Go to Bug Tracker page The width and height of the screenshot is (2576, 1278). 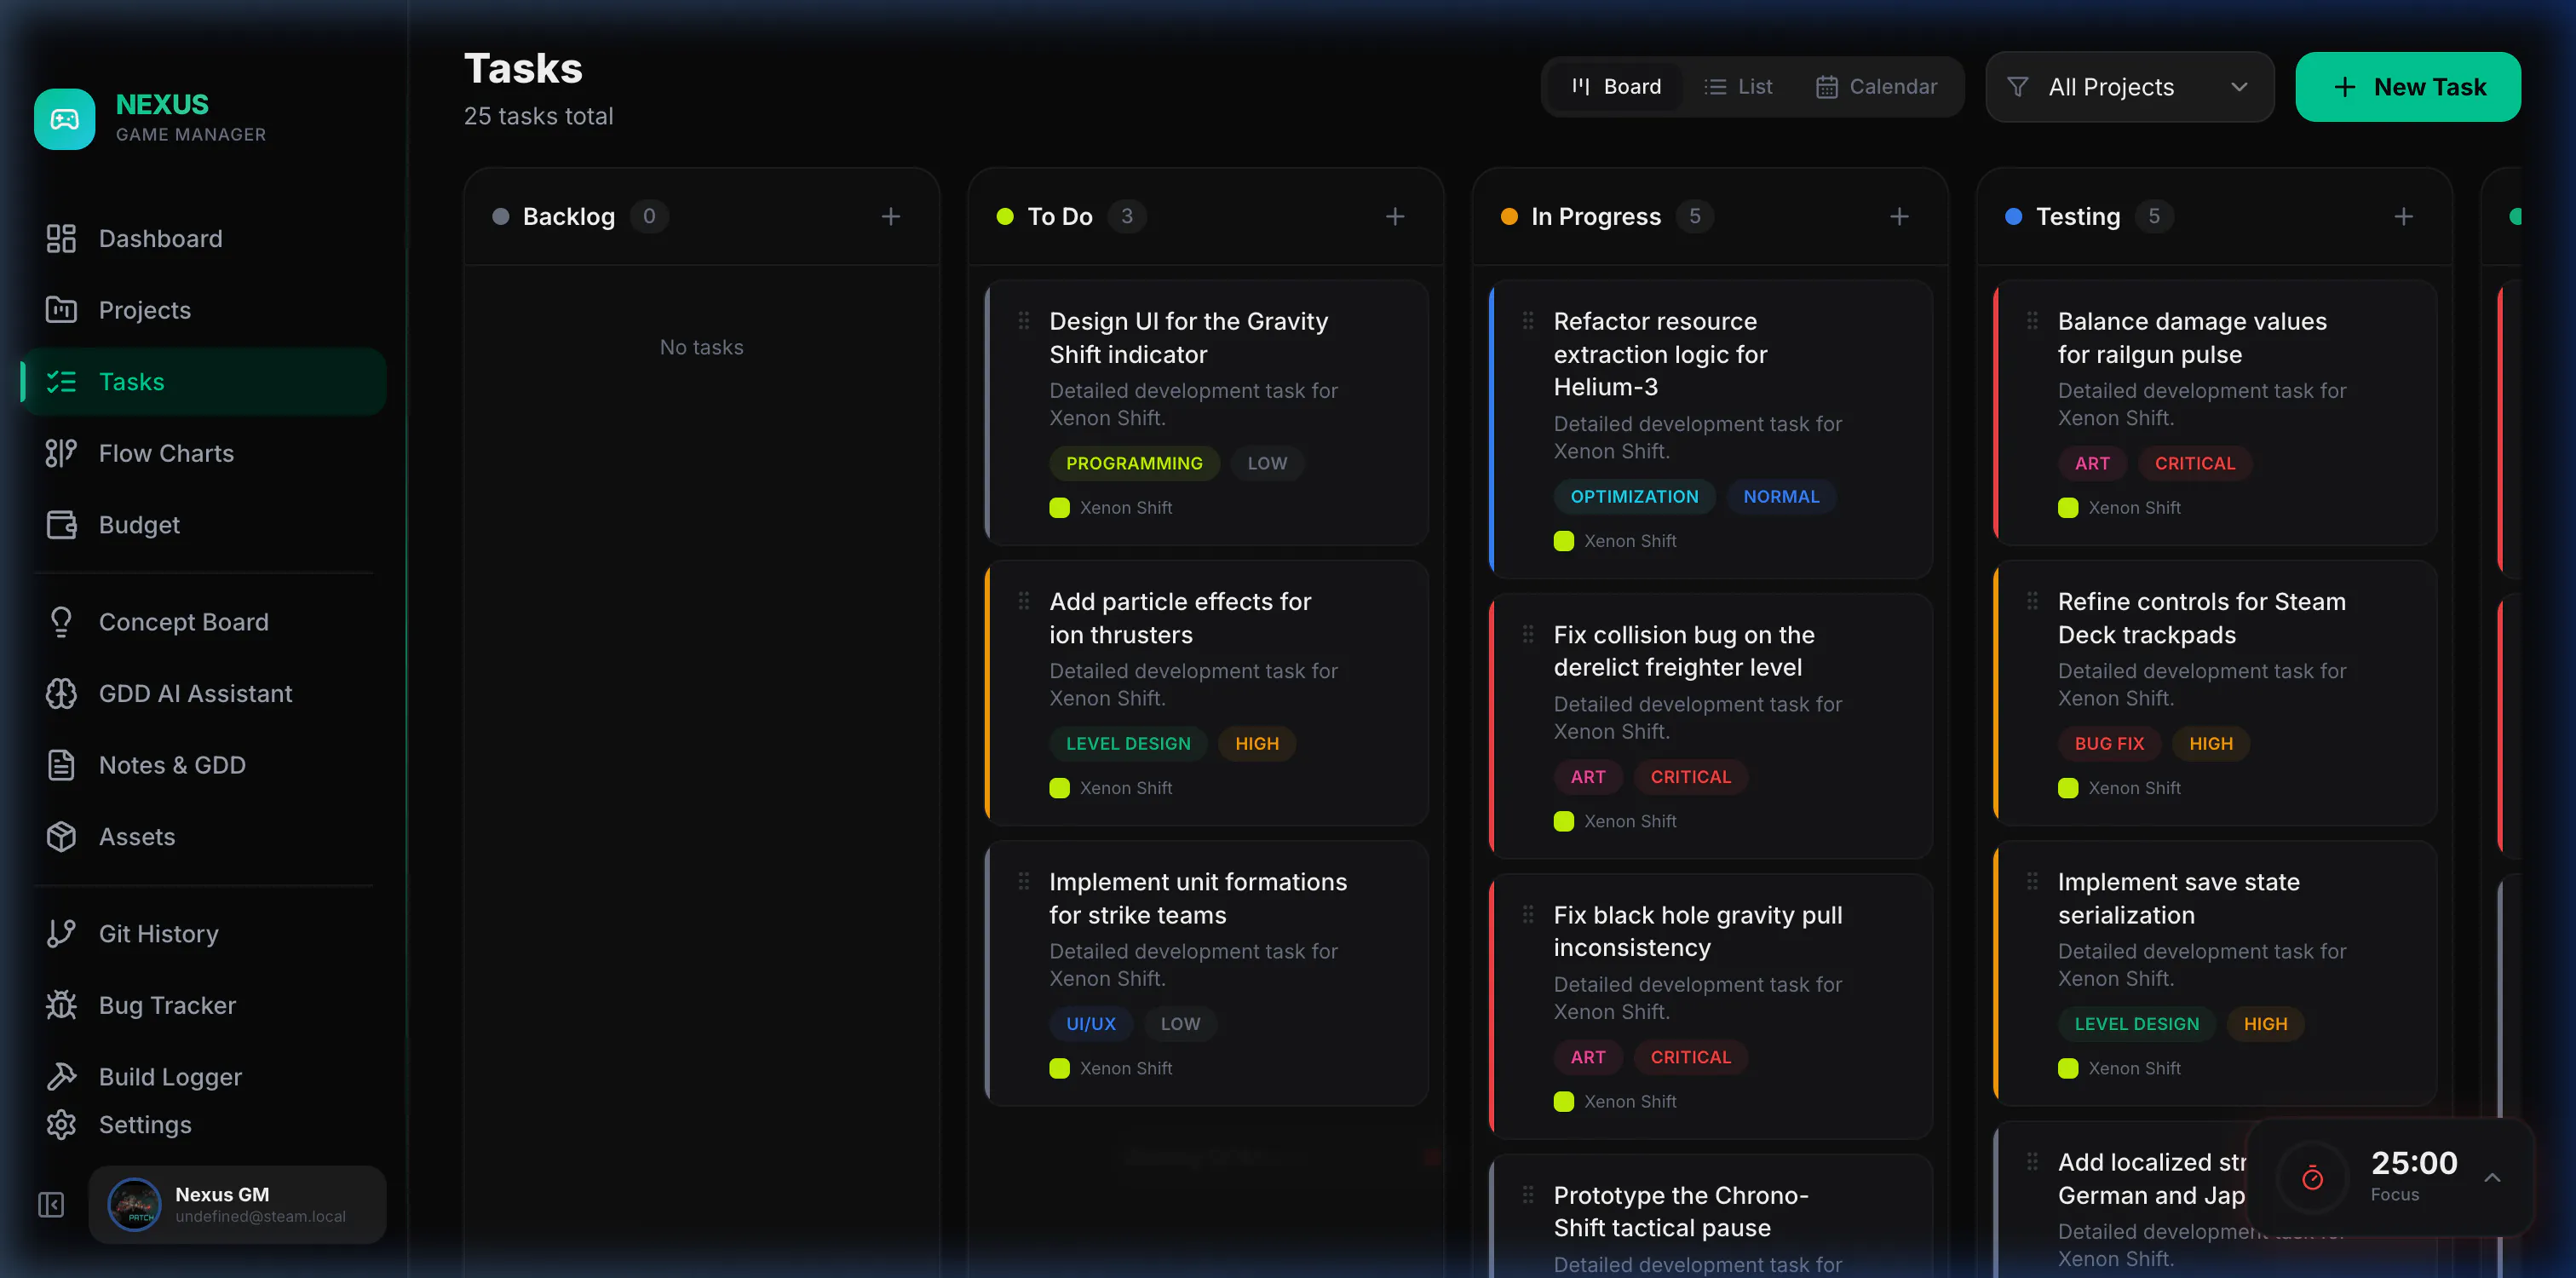203,1005
